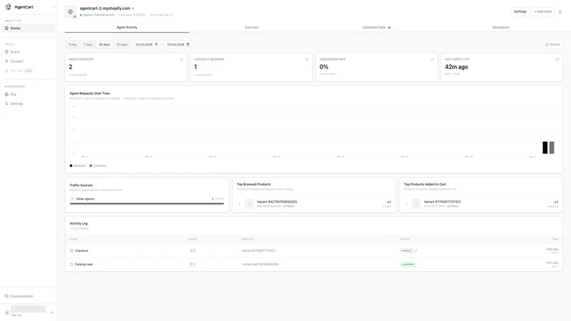Click the Sign out link
The width and height of the screenshot is (571, 321).
(x=16, y=315)
